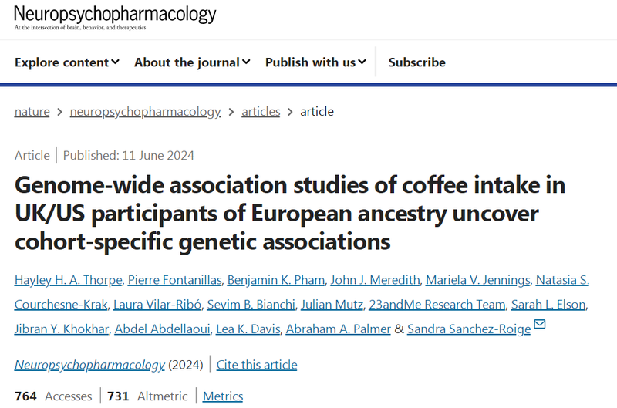This screenshot has height=408, width=617.
Task: Select author Abraham A. Palmer
Action: [x=339, y=329]
